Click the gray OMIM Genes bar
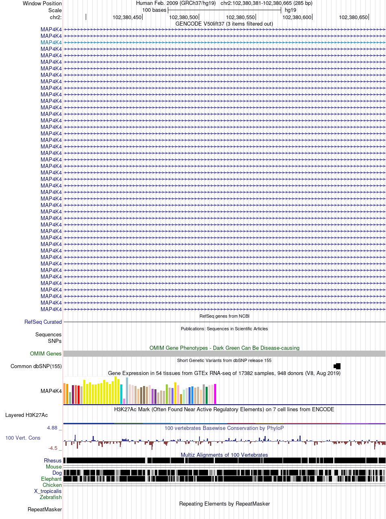Screen dimensions: 386x519 [x=225, y=354]
